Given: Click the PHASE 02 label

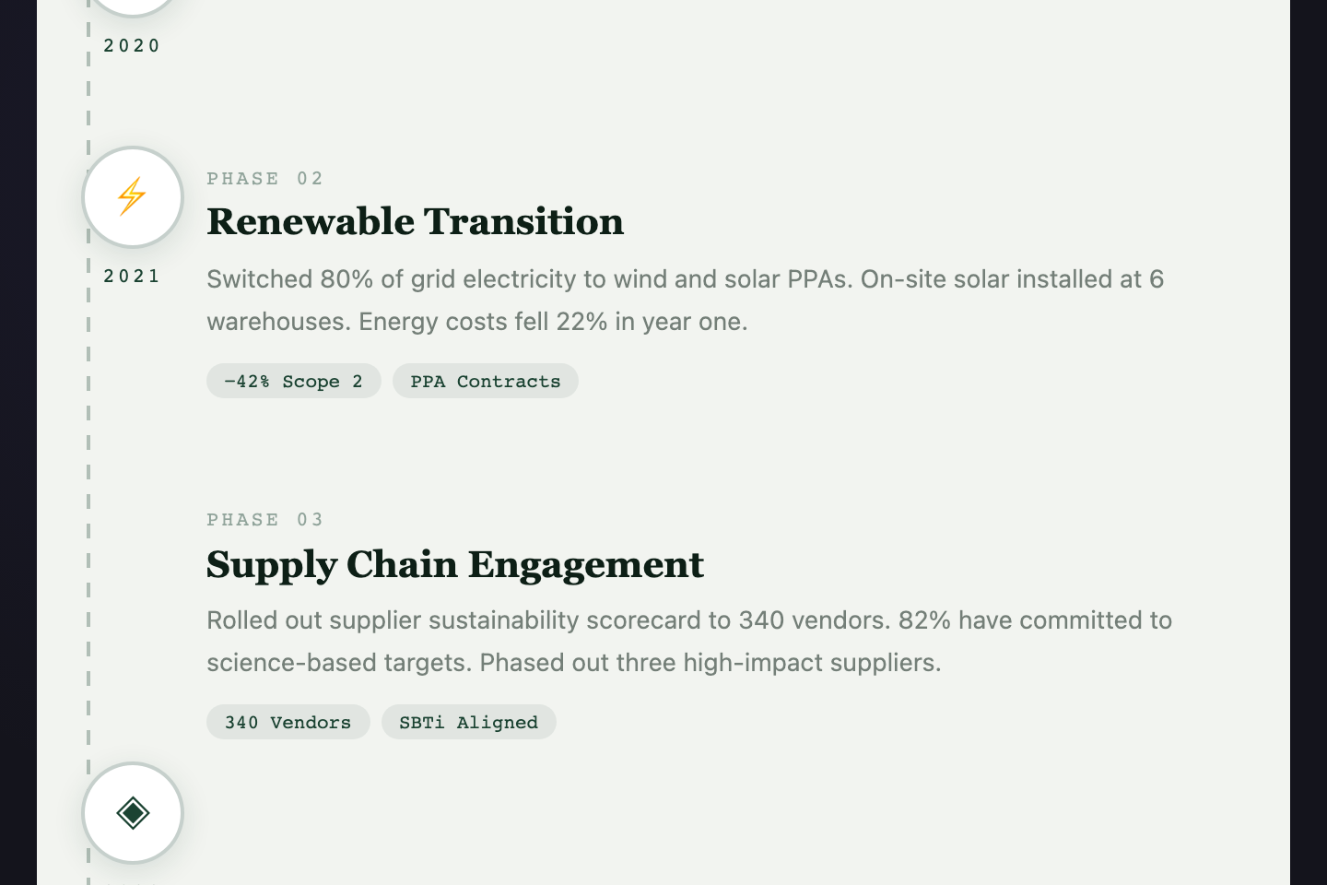Looking at the screenshot, I should (x=265, y=178).
